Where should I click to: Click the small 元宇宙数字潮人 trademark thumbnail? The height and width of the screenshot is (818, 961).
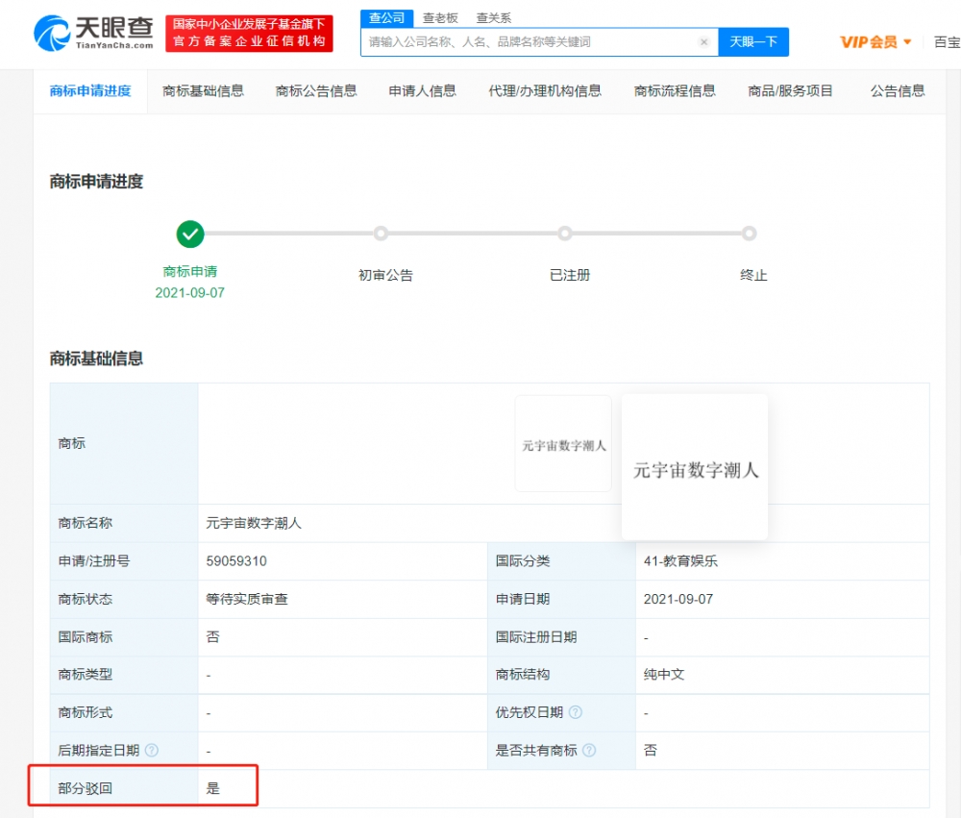point(563,444)
